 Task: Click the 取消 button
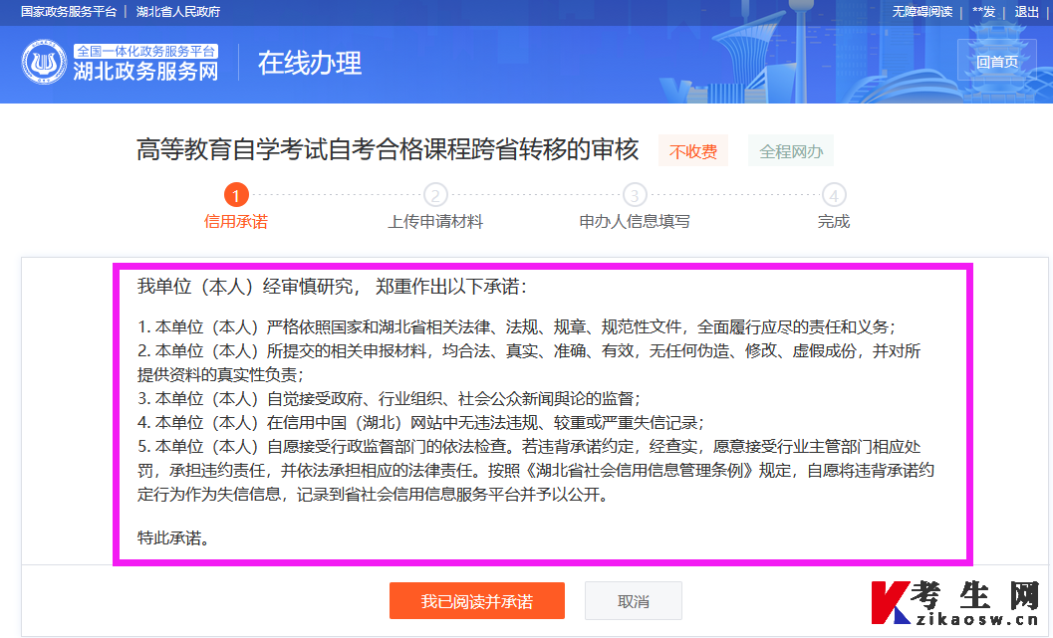634,600
